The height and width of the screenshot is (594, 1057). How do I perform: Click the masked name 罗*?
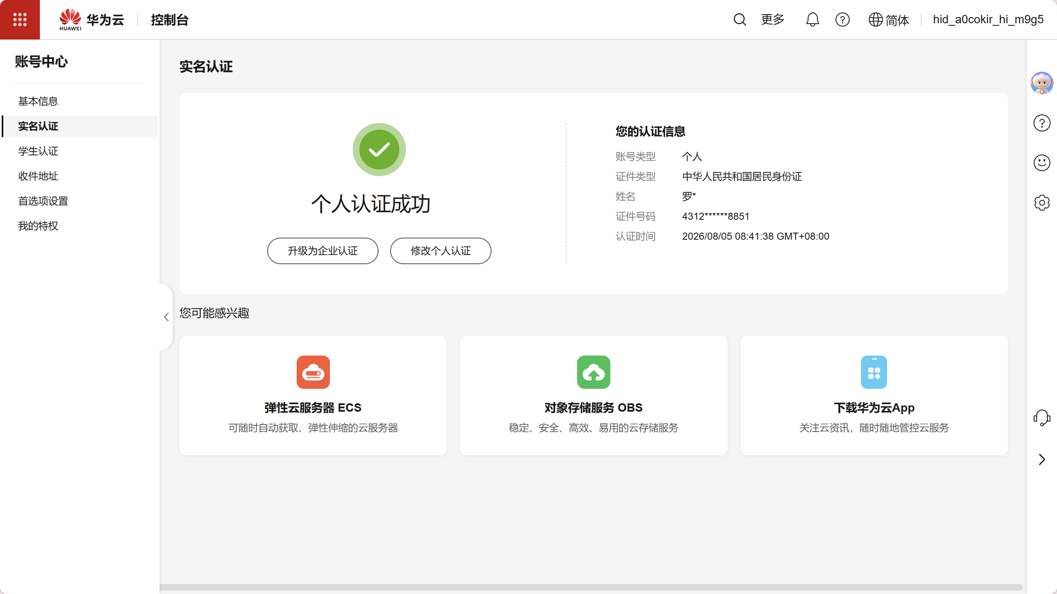[688, 196]
